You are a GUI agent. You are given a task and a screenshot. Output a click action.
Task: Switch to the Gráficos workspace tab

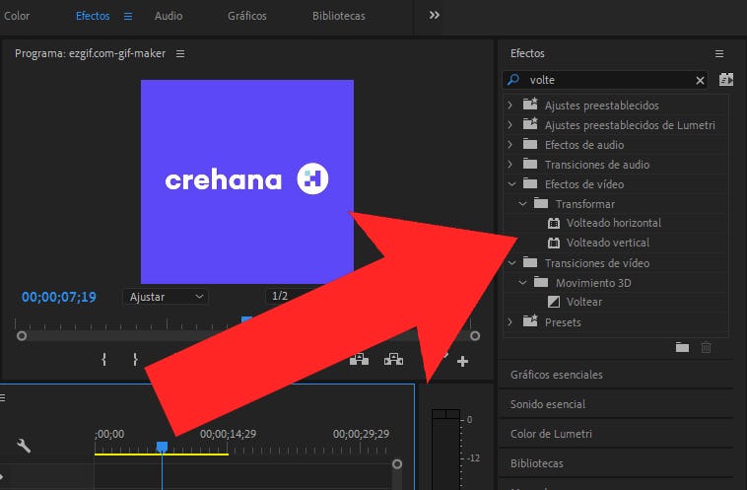click(x=246, y=16)
